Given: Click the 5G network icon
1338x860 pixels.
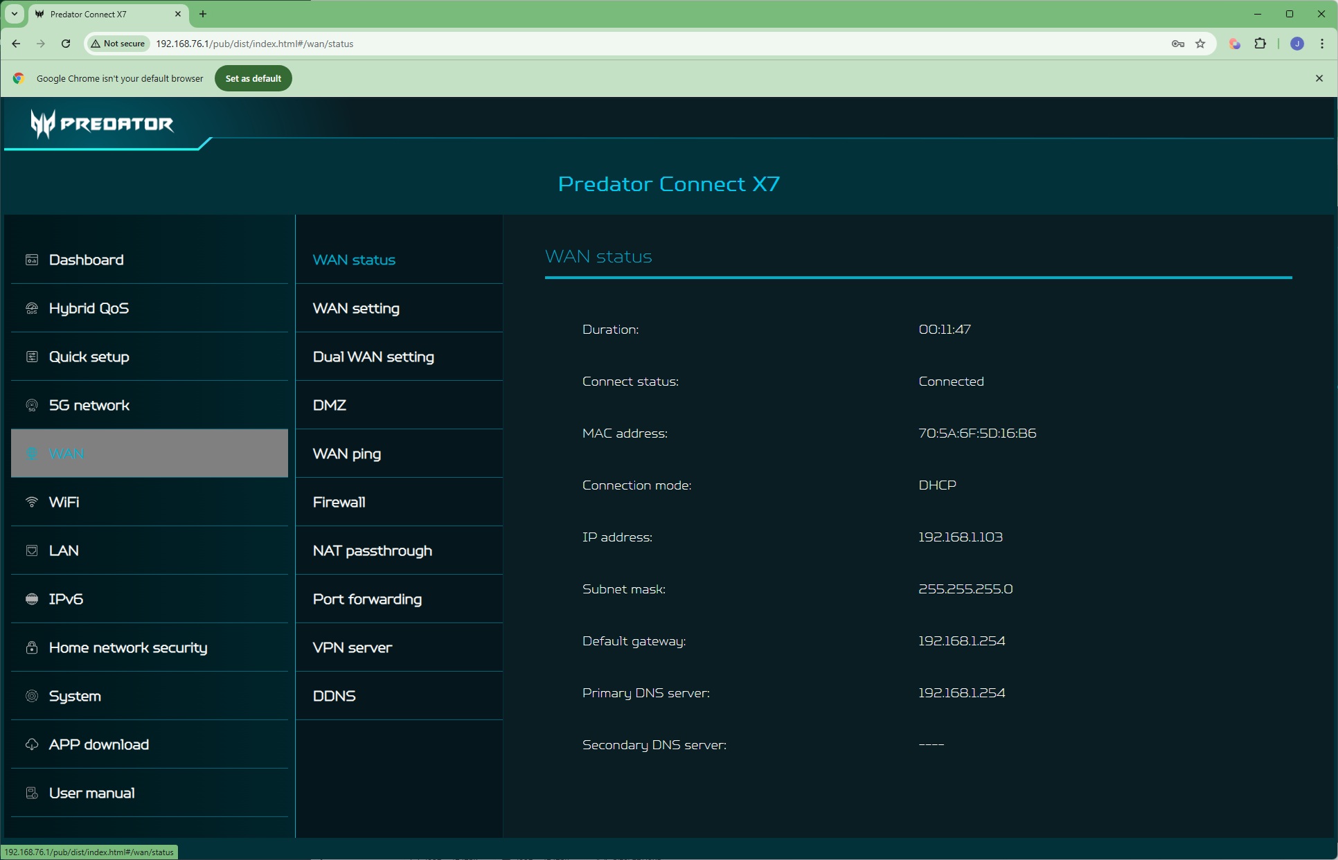Looking at the screenshot, I should click(32, 405).
